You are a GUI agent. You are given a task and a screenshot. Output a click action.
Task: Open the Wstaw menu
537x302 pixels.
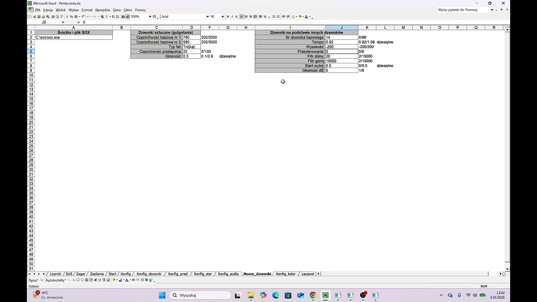[x=73, y=10]
